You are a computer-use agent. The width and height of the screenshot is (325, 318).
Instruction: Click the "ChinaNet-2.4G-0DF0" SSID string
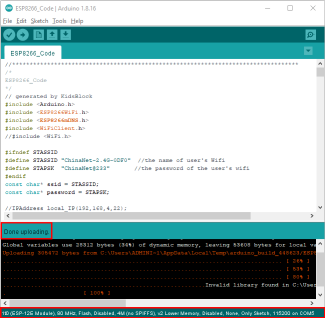tap(96, 160)
